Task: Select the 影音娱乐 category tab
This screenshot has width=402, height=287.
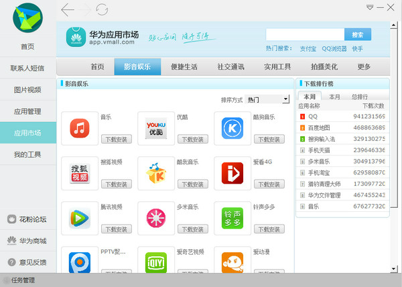Action: 137,67
